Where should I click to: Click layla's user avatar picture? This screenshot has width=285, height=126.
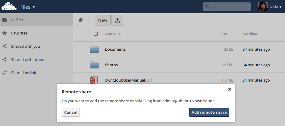263,7
